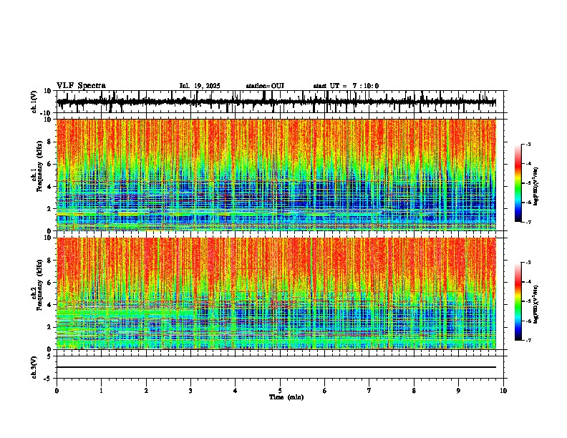Viewport: 567px width, 438px height.
Task: Click the ch.1 PSD color scale bar
Action: pyautogui.click(x=518, y=183)
